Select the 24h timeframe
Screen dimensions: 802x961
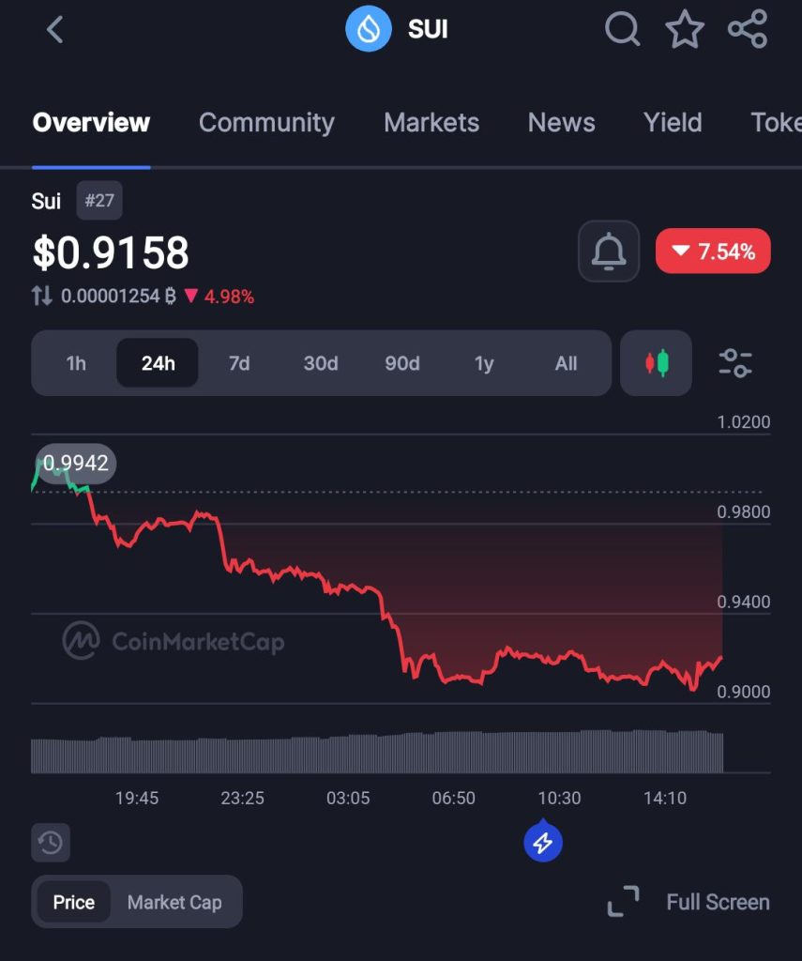(x=158, y=363)
